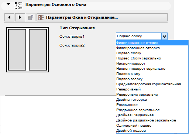The image size is (189, 134).
Task: Go to next page with right arrow
Action: 20,17
